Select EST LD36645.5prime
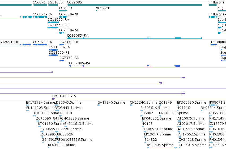This screenshot has height=149, width=226. click(68, 103)
